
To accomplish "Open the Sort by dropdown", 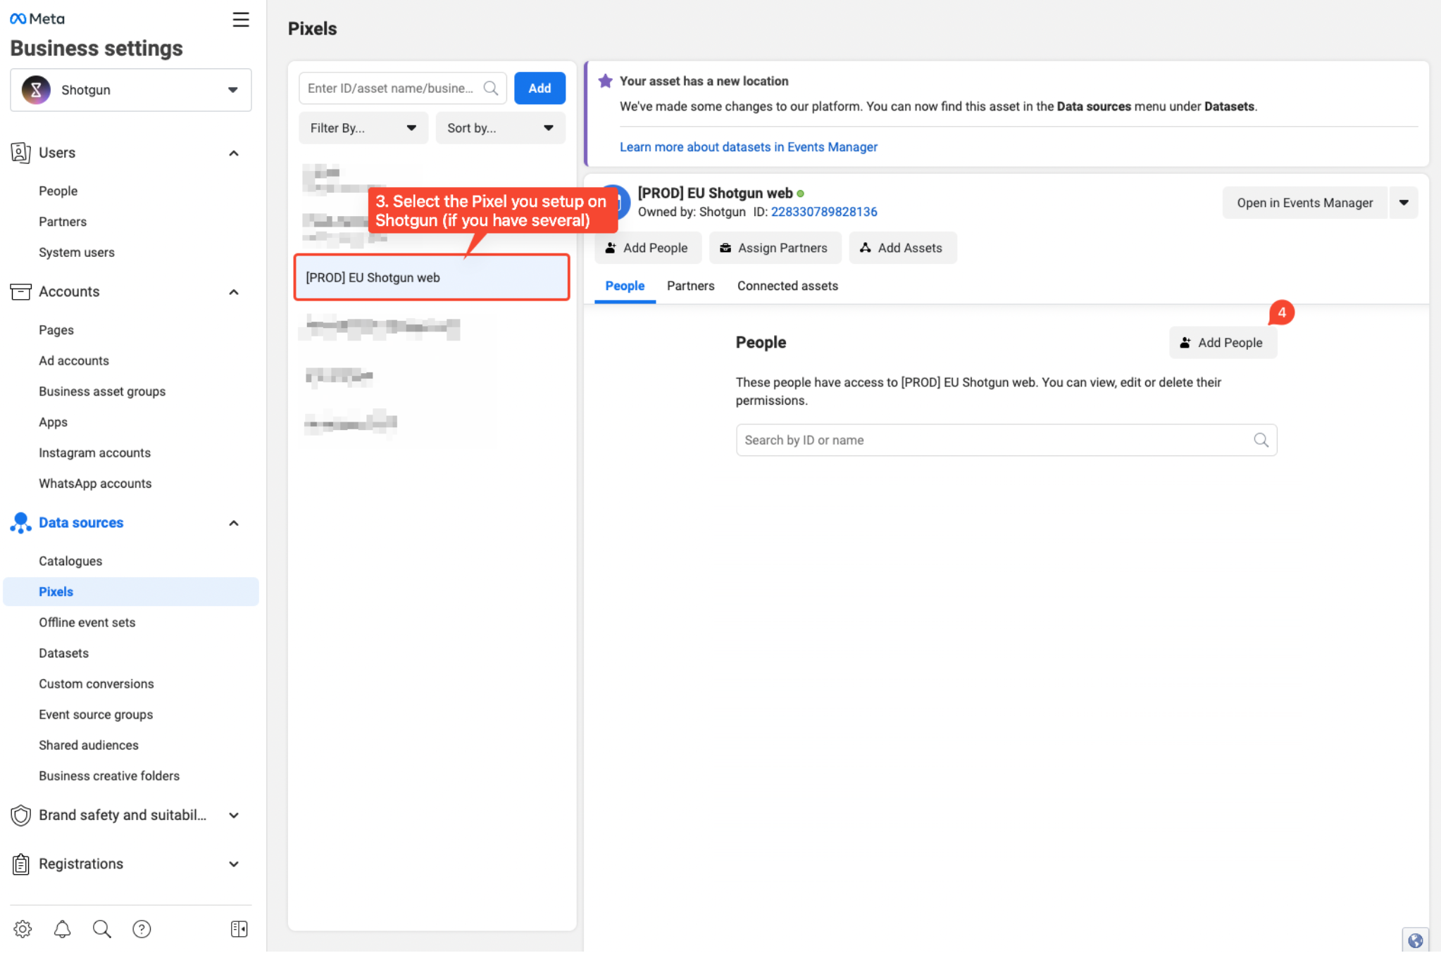I will [x=500, y=128].
